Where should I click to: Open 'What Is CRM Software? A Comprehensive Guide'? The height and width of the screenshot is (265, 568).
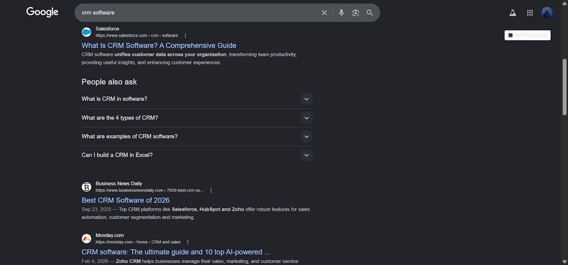coord(159,45)
